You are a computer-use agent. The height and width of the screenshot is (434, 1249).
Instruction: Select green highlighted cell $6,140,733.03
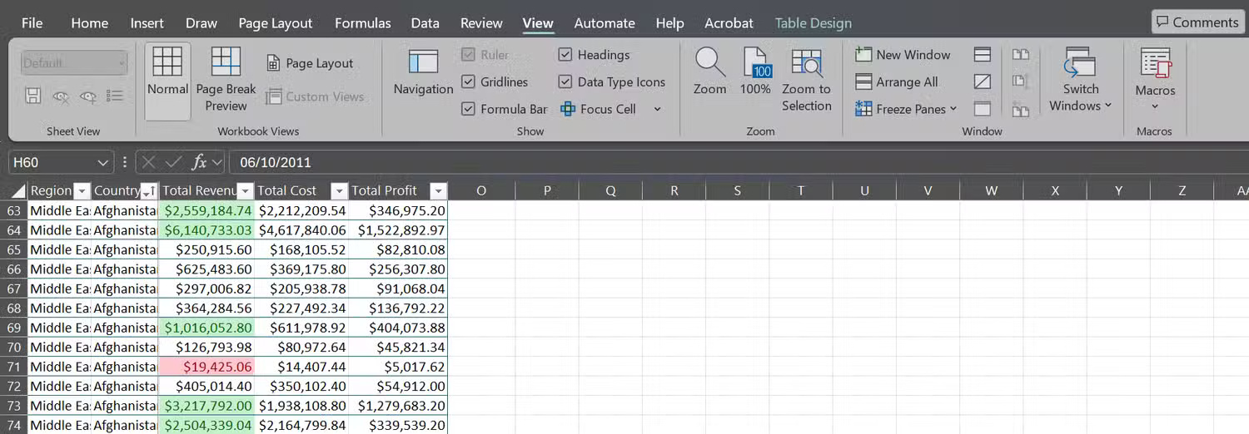point(207,230)
